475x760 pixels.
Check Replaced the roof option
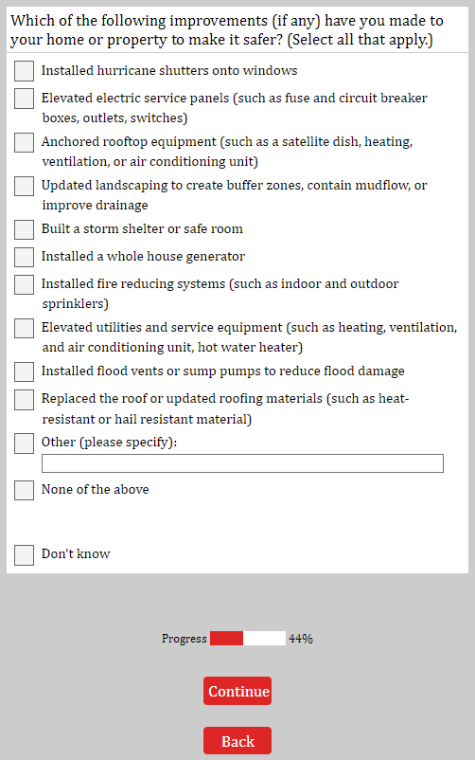pyautogui.click(x=24, y=399)
